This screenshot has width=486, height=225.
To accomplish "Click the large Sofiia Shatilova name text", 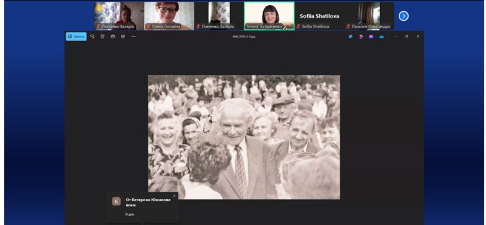I will pos(319,16).
